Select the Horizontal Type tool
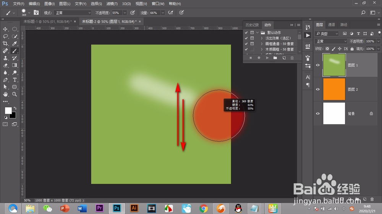The width and height of the screenshot is (382, 214). tap(15, 80)
